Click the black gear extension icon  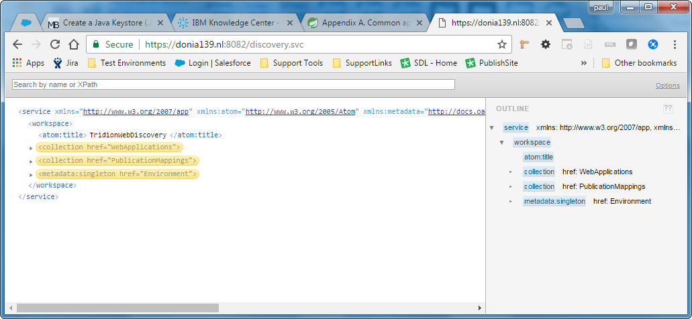click(x=546, y=45)
